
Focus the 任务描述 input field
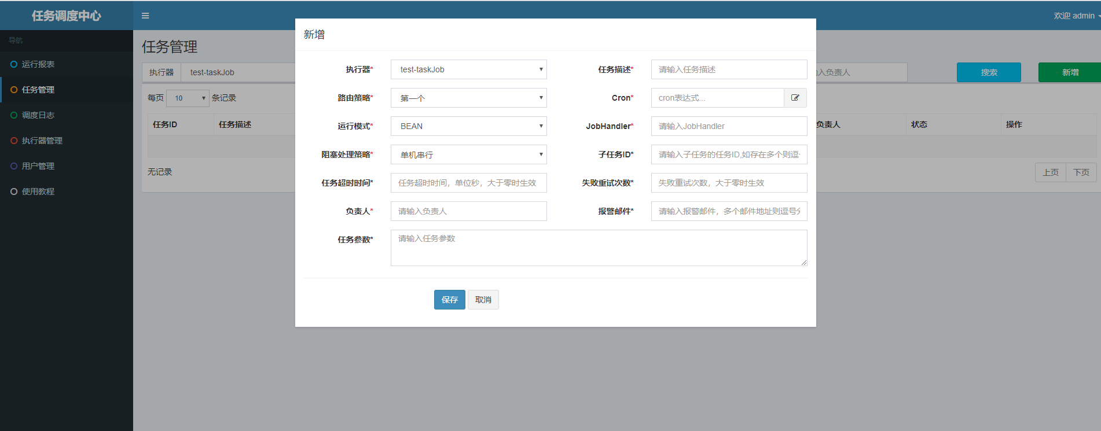[x=729, y=69]
